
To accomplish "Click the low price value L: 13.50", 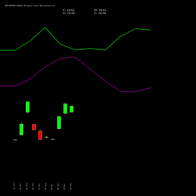I will [x=100, y=13].
